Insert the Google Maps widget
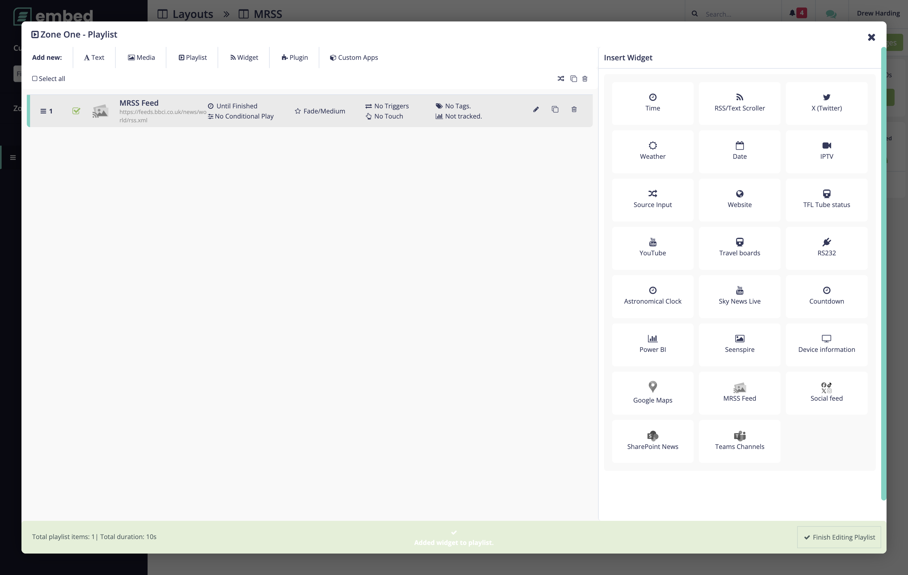The height and width of the screenshot is (575, 908). [653, 392]
